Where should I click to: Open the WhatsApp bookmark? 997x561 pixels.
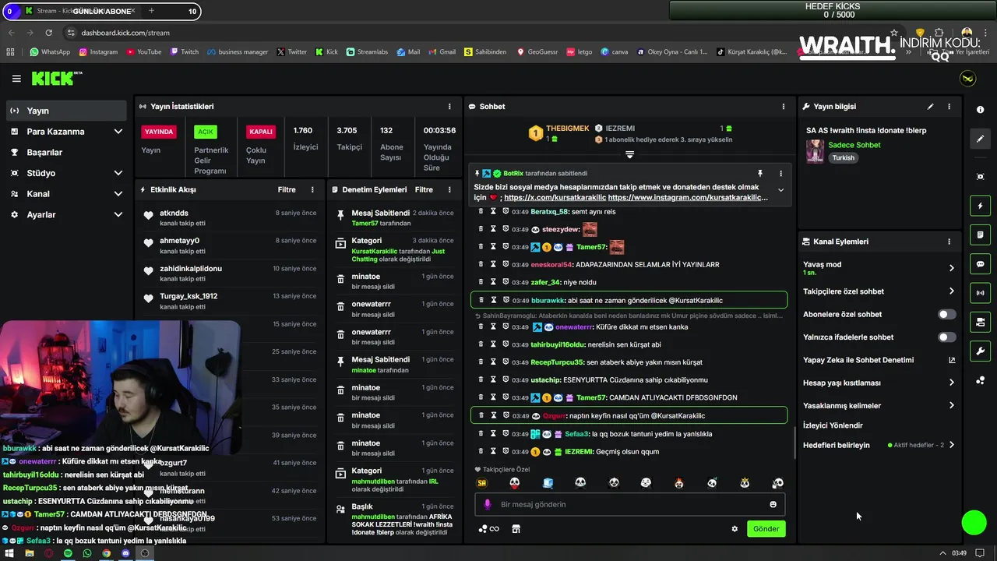(50, 52)
